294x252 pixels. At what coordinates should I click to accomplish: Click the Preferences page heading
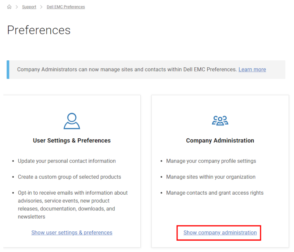click(39, 30)
